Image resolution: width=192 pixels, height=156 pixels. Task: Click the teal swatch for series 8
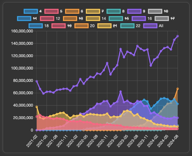pos(113,11)
